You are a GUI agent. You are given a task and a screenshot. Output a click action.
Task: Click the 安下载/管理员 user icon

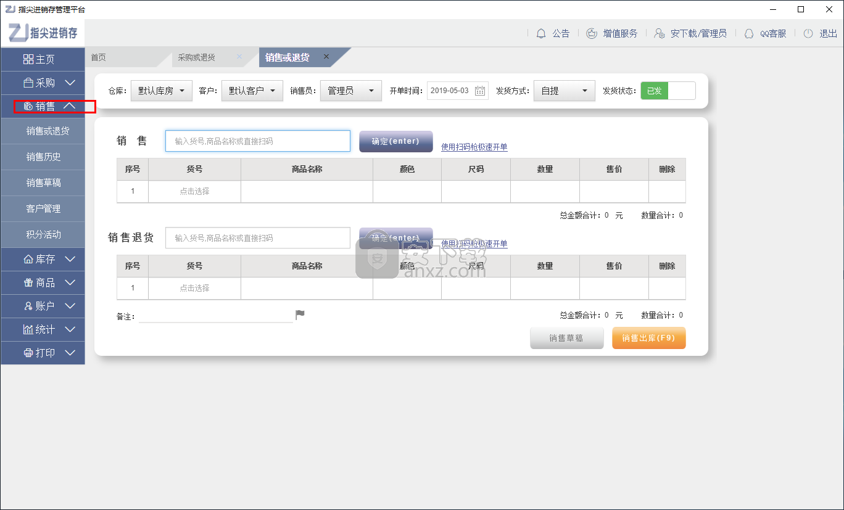coord(660,33)
